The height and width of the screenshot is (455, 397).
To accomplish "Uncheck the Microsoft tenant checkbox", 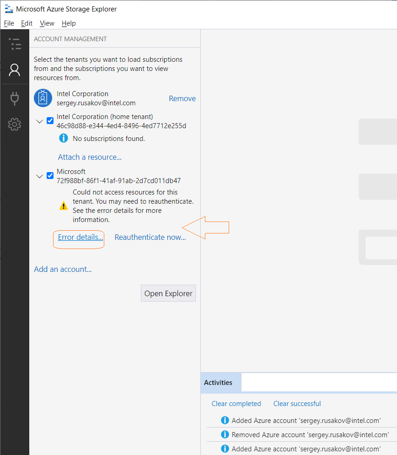I will [50, 176].
